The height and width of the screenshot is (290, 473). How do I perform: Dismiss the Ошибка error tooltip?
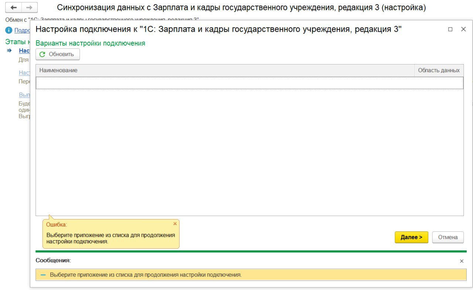pyautogui.click(x=175, y=224)
